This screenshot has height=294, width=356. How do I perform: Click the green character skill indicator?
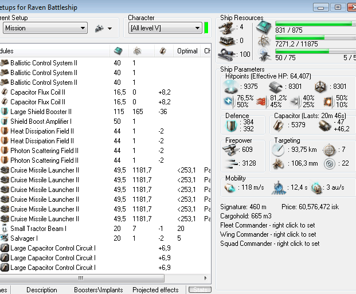206,28
